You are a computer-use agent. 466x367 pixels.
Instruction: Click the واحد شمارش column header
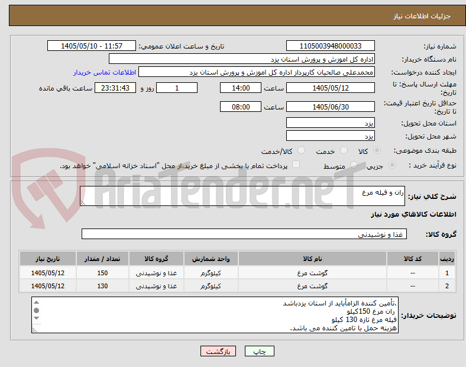click(211, 259)
